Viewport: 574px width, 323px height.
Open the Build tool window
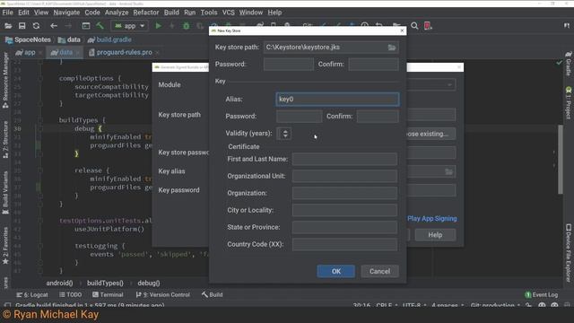tap(212, 294)
